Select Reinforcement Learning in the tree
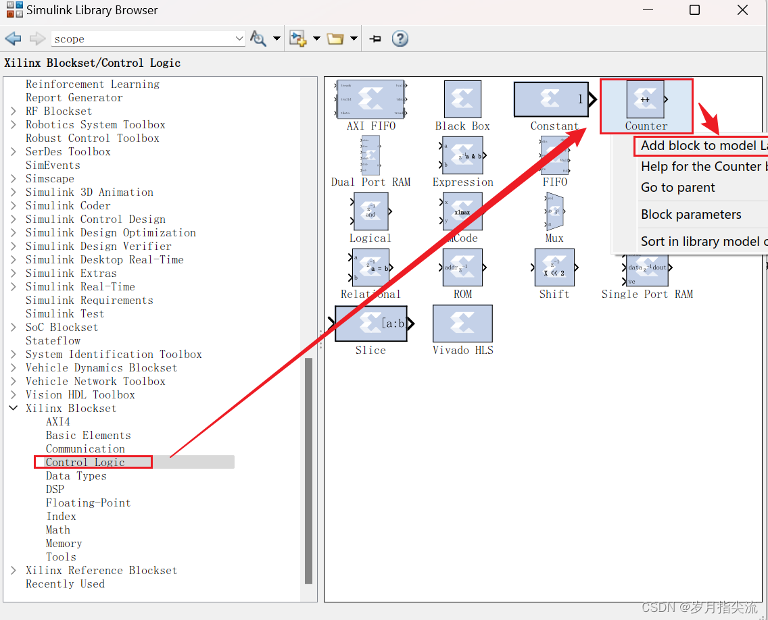The image size is (768, 620). tap(93, 84)
